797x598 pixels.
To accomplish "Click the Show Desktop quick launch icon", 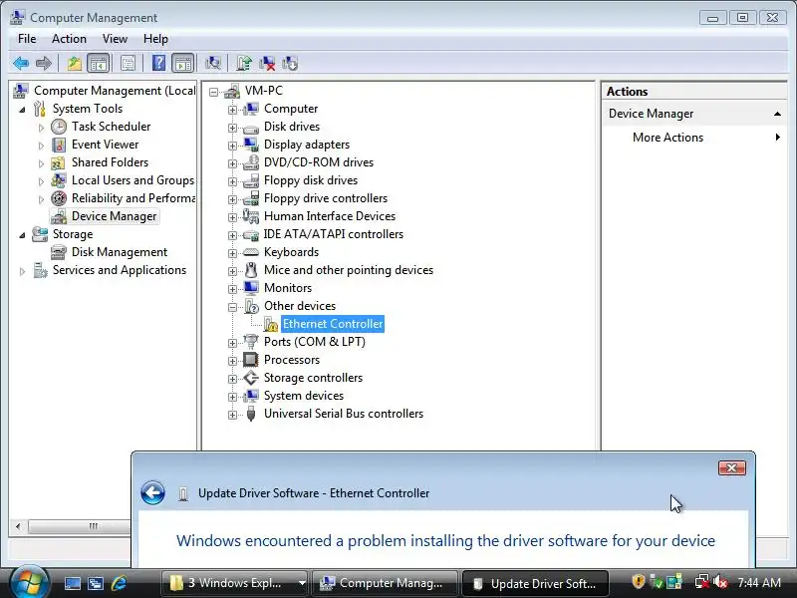I will 72,583.
